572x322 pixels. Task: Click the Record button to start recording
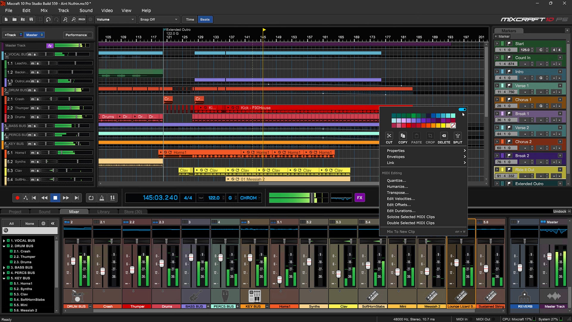pyautogui.click(x=17, y=198)
